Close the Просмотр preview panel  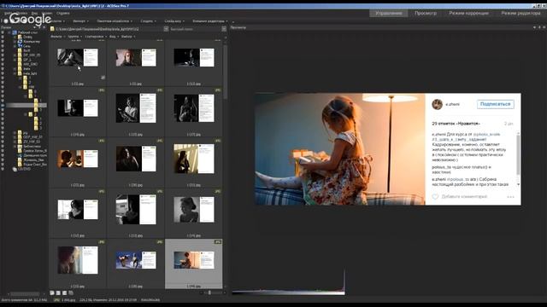pos(544,27)
